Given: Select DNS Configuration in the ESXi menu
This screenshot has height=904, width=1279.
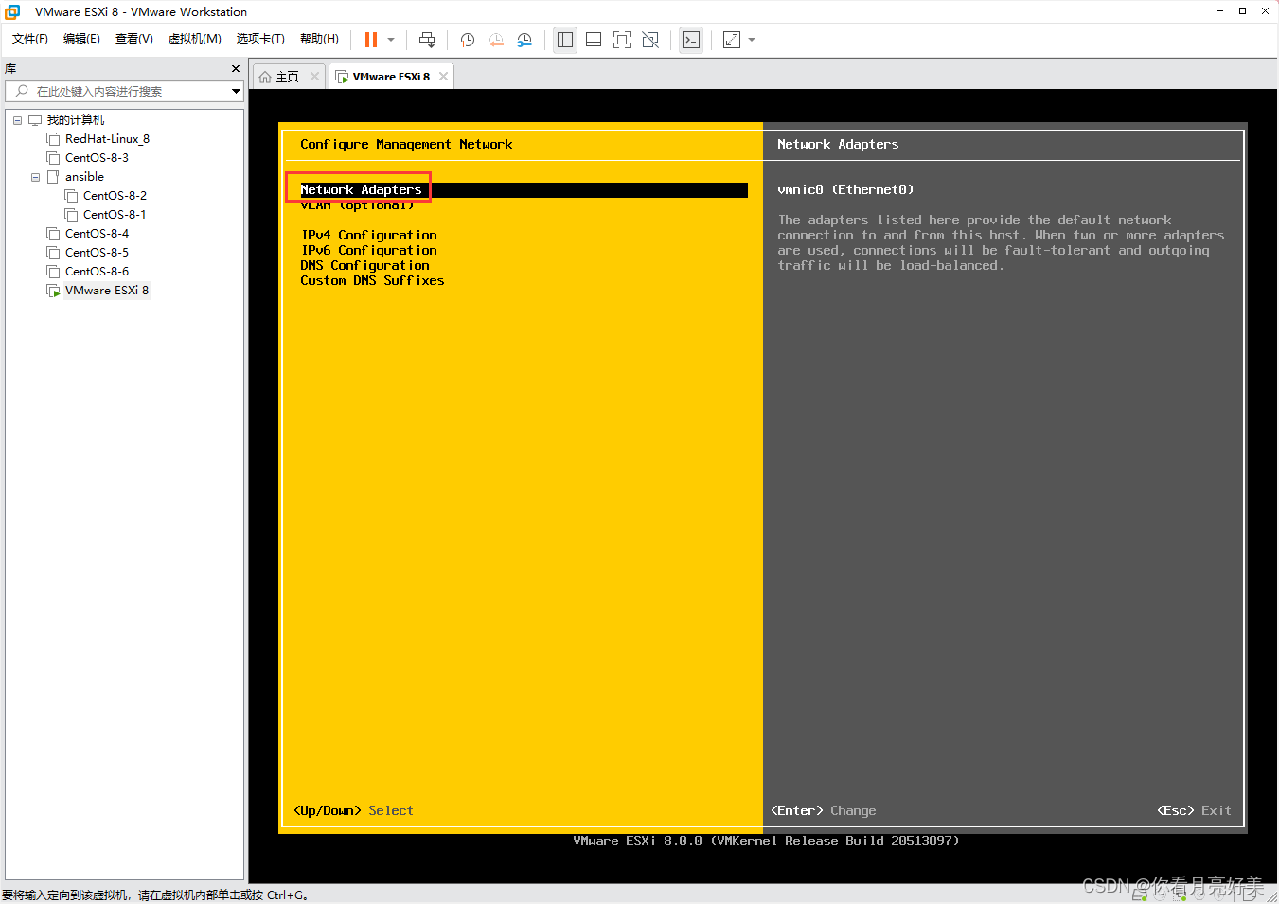Looking at the screenshot, I should coord(364,265).
